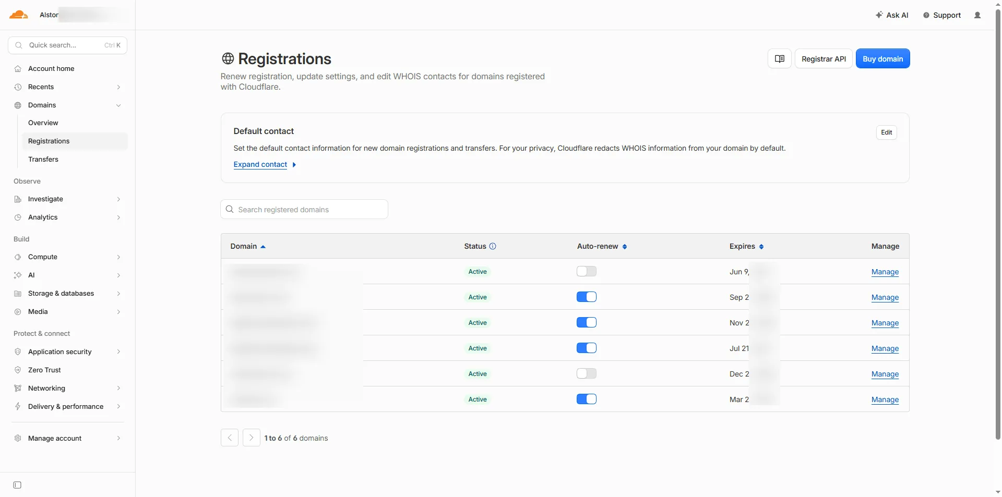1002x497 pixels.
Task: Toggle auto-renew for the Jun 9 domain
Action: [587, 271]
